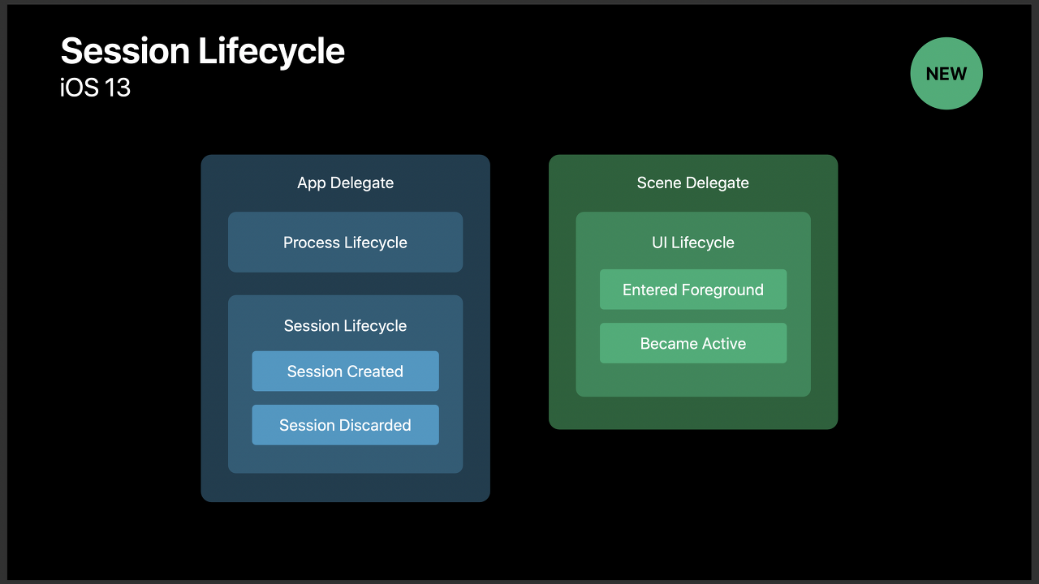
Task: Click the Process Lifecycle block
Action: click(x=345, y=243)
